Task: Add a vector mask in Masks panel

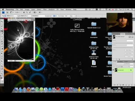Action: [x=132, y=37]
